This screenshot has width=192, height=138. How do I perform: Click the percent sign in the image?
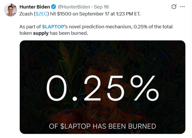coord(145,88)
